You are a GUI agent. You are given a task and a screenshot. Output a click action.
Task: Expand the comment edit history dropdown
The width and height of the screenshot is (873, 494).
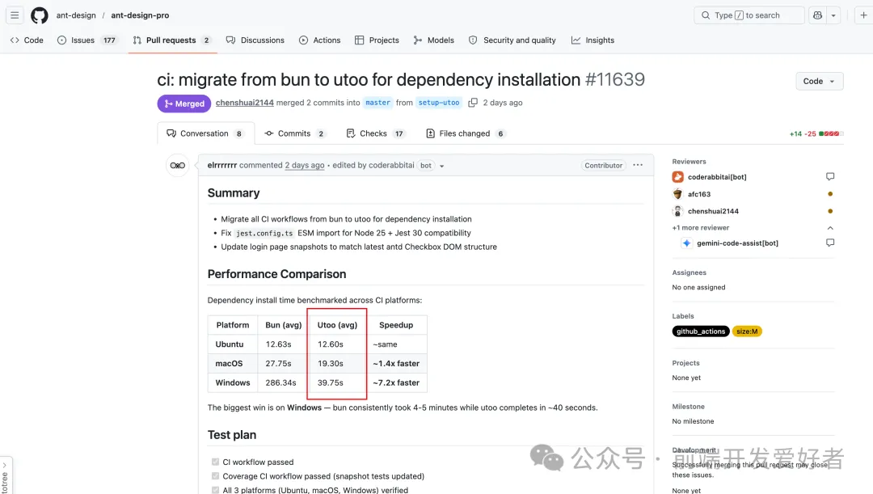click(441, 166)
